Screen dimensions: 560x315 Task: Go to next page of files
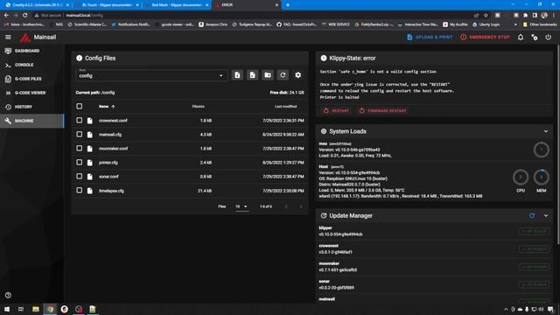(x=300, y=206)
